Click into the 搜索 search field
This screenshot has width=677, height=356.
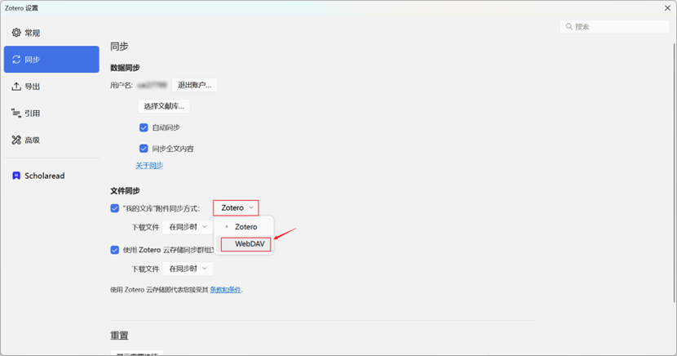click(x=615, y=27)
